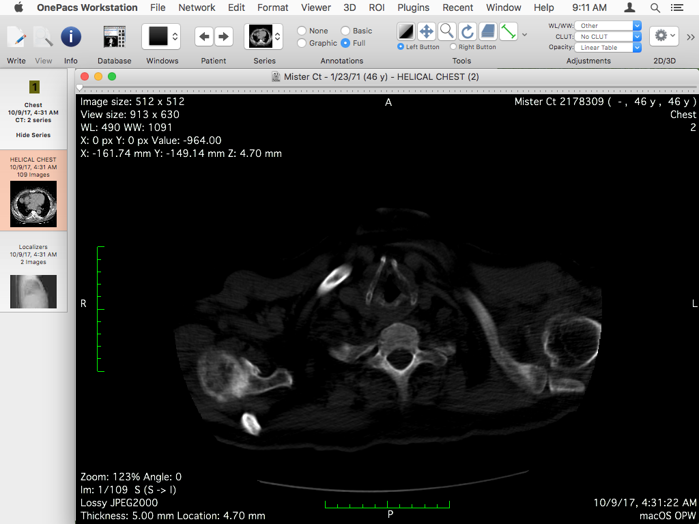Click the WL: 490 WW: 1091 overlay text

(126, 128)
